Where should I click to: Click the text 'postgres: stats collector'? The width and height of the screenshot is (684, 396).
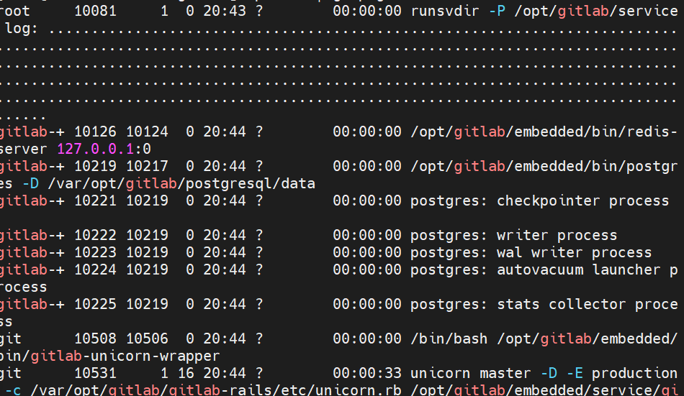pyautogui.click(x=518, y=304)
